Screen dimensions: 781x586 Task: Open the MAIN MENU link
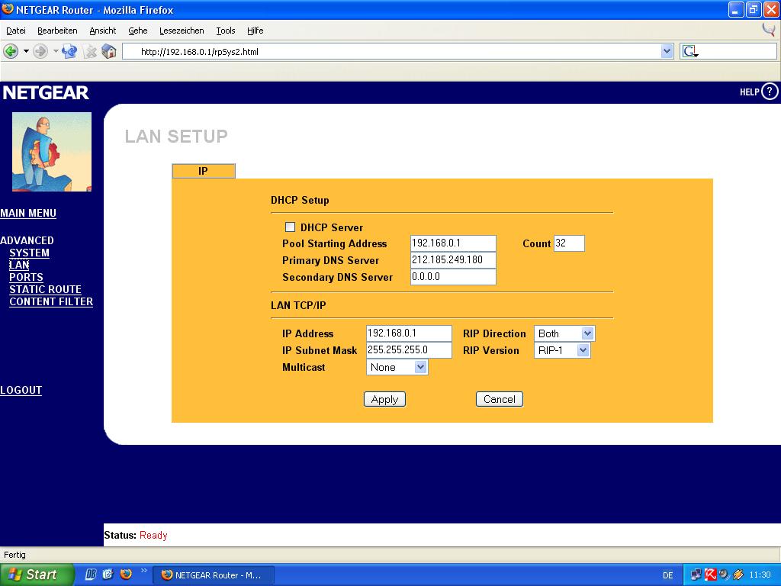coord(28,214)
